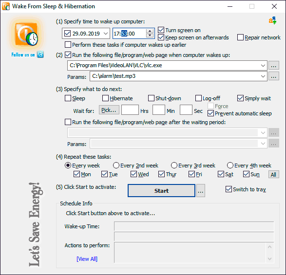Screen dimensions: 286x275
Task: Browse for program file next to vlc.exe path
Action: point(273,65)
